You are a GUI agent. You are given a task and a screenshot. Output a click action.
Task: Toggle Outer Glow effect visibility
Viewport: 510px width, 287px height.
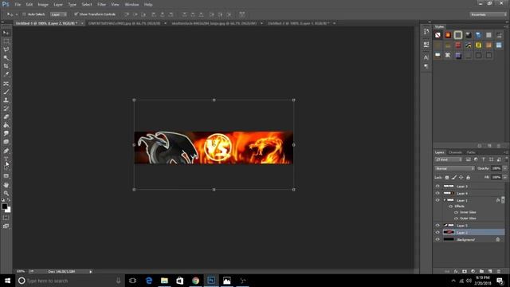click(456, 218)
